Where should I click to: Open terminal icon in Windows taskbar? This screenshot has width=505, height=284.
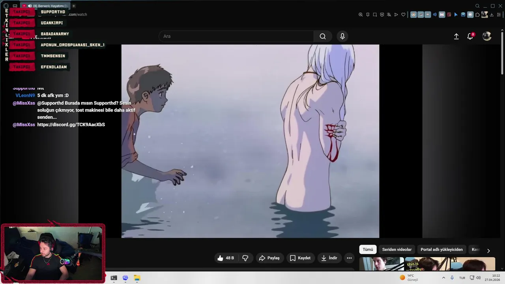114,278
